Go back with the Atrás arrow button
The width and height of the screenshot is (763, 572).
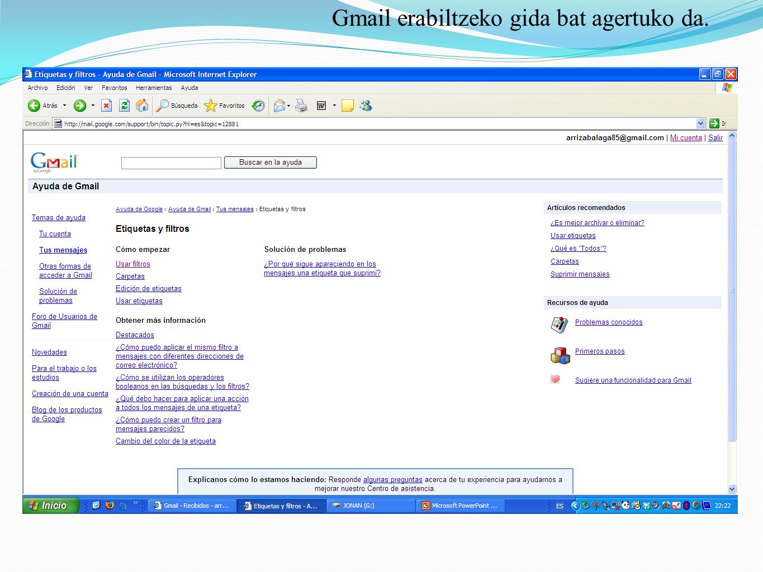tap(42, 106)
